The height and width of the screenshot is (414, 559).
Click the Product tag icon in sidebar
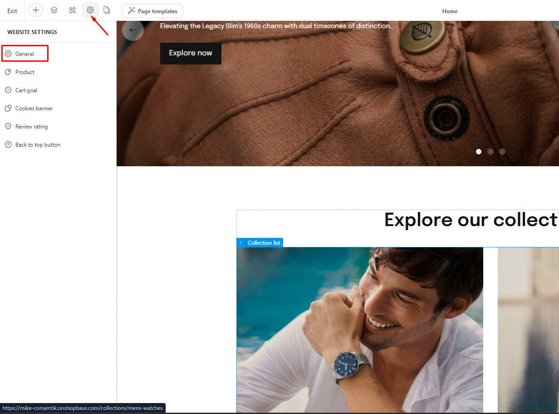[x=8, y=72]
